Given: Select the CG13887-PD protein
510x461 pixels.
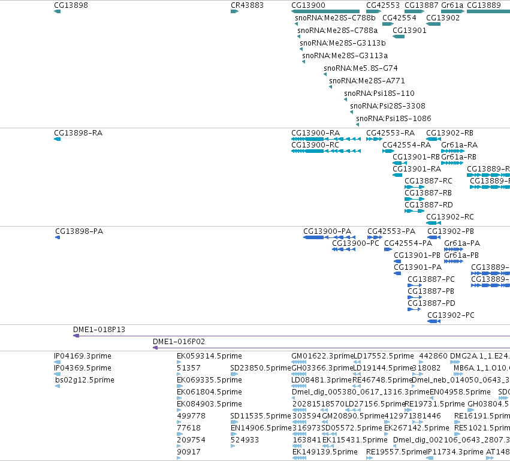Looking at the screenshot, I should point(414,309).
